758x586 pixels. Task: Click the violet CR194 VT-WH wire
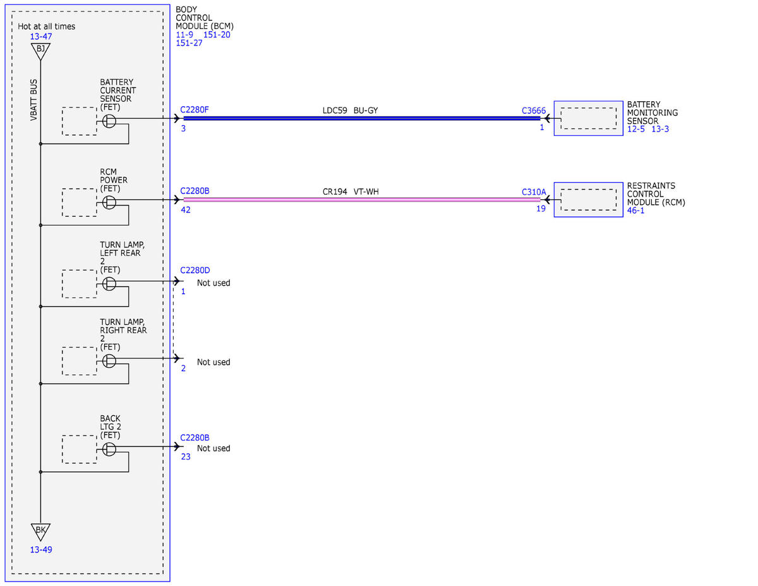coord(361,199)
